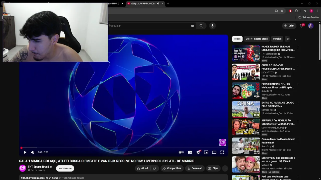
Task: Open the China video thumbnail
Action: 246,109
